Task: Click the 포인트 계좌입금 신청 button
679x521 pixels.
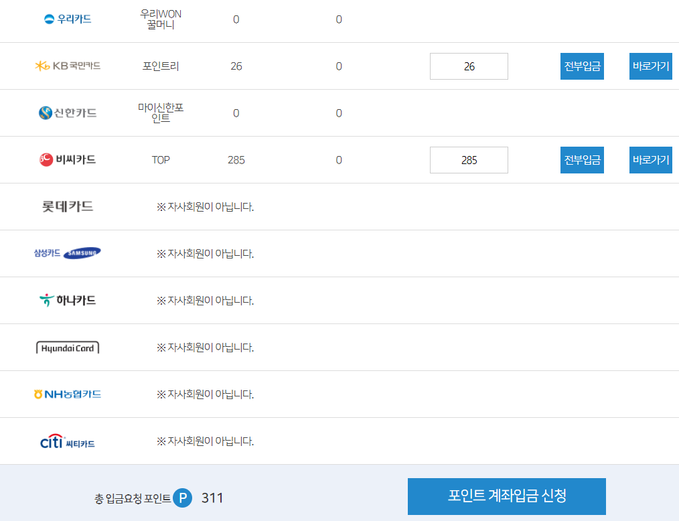Action: pos(507,496)
